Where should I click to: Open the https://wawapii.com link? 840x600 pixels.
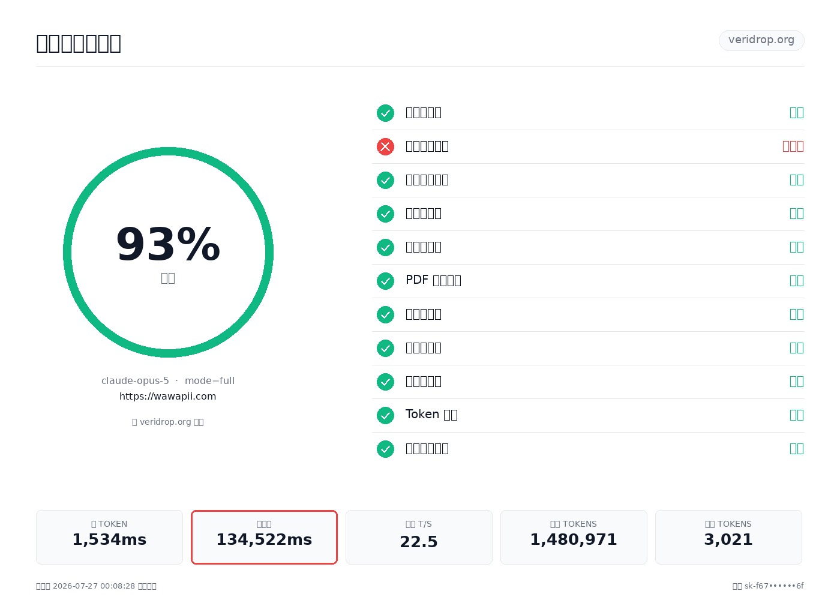click(x=168, y=396)
